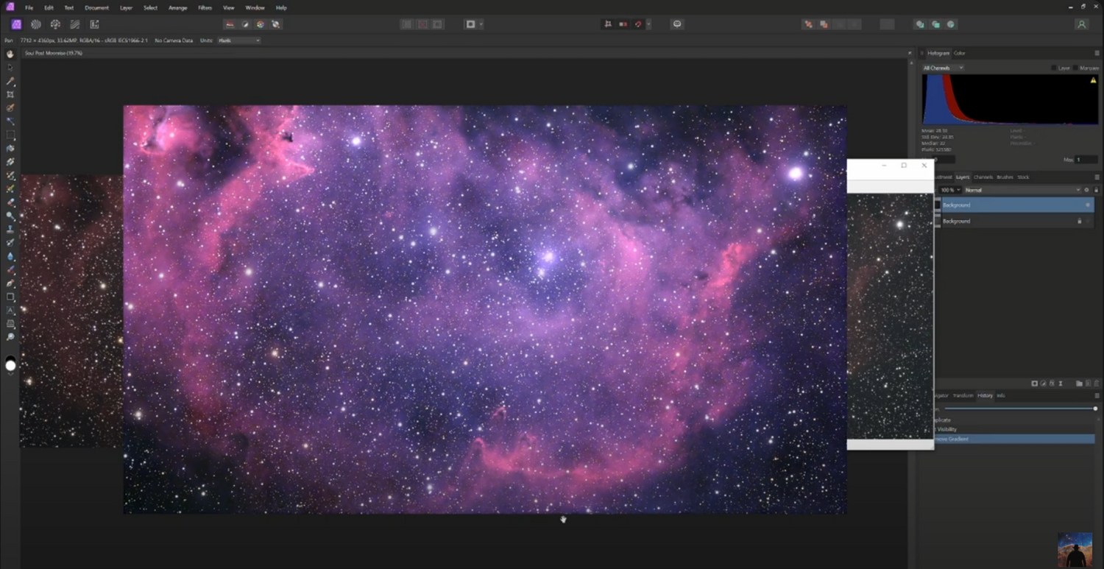Select the Rectangular Marquee tool

click(10, 135)
